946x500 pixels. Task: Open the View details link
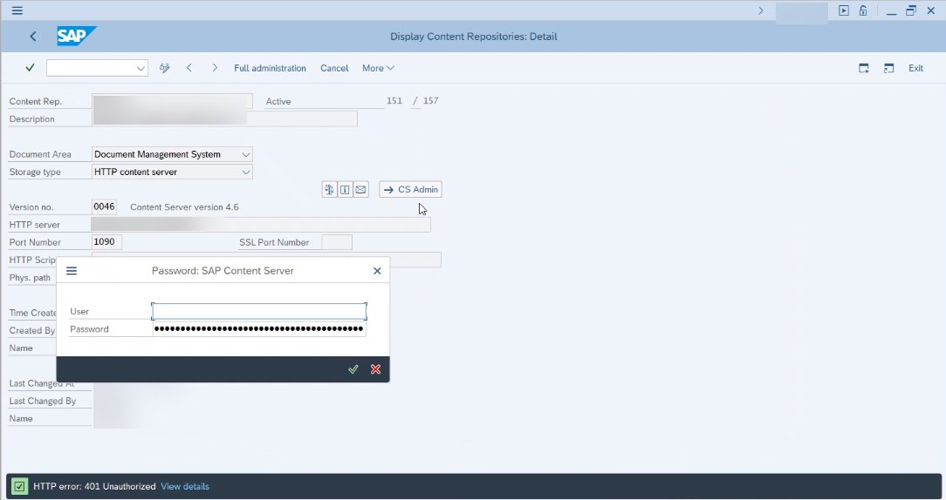coord(185,486)
